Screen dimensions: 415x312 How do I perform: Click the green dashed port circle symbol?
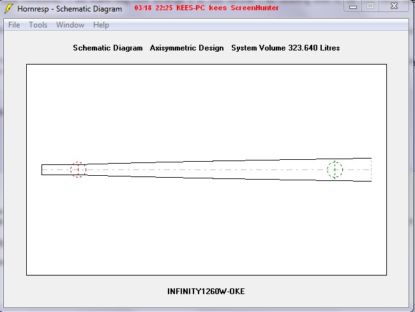click(x=335, y=169)
